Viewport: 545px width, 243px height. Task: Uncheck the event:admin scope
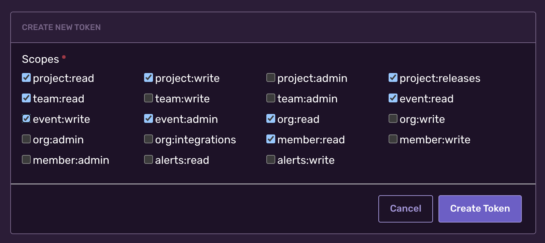pyautogui.click(x=148, y=118)
